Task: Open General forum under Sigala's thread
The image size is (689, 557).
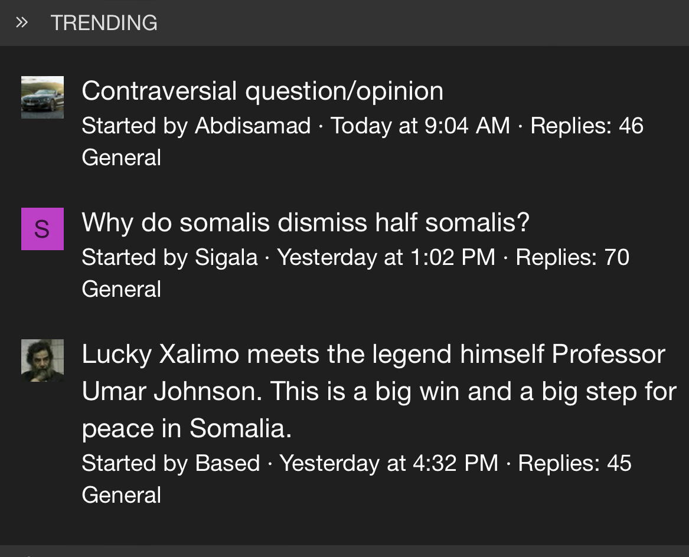Action: [121, 289]
